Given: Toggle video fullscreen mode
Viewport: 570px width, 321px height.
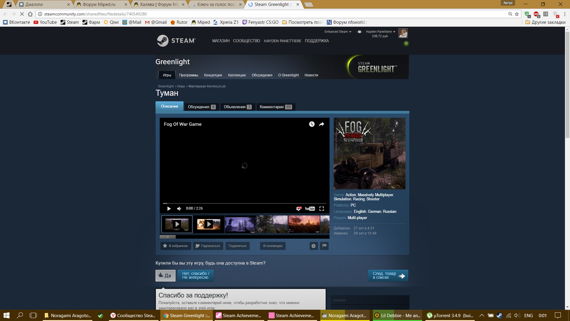Looking at the screenshot, I should (x=322, y=209).
